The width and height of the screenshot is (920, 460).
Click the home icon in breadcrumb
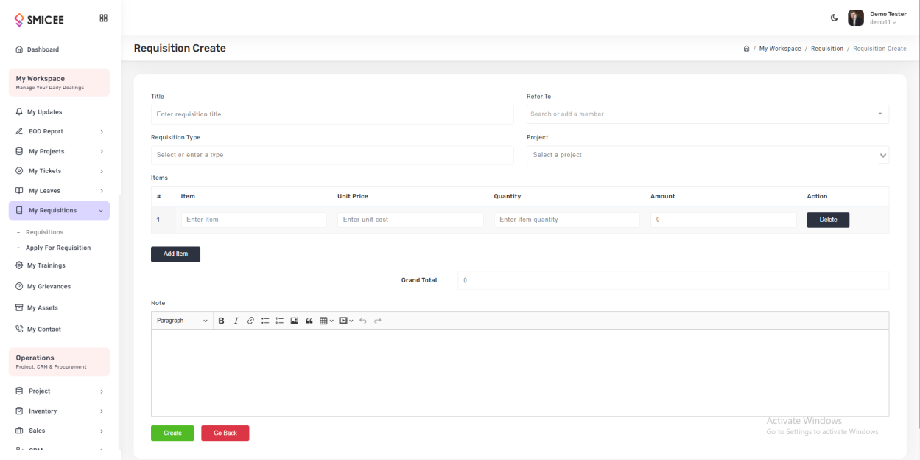click(x=747, y=49)
